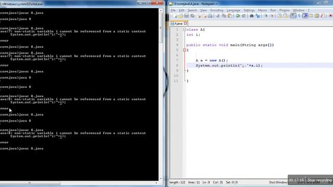Image resolution: width=333 pixels, height=187 pixels.
Task: Click the cmd window horizontal scrollbar thumb
Action: [x=30, y=183]
